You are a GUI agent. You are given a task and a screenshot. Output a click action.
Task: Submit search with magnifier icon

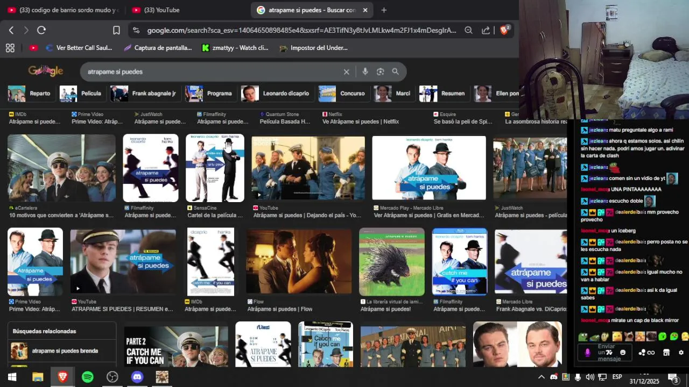(395, 71)
